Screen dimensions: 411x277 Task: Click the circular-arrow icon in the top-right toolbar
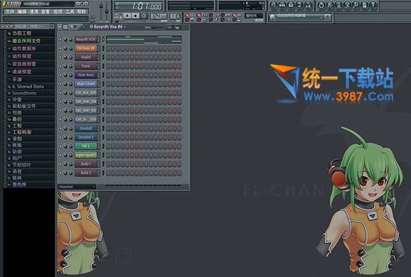coord(321,5)
